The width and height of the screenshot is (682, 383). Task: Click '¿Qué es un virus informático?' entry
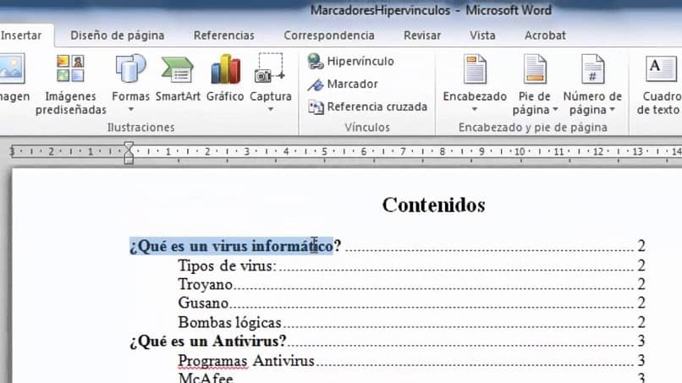pyautogui.click(x=235, y=247)
